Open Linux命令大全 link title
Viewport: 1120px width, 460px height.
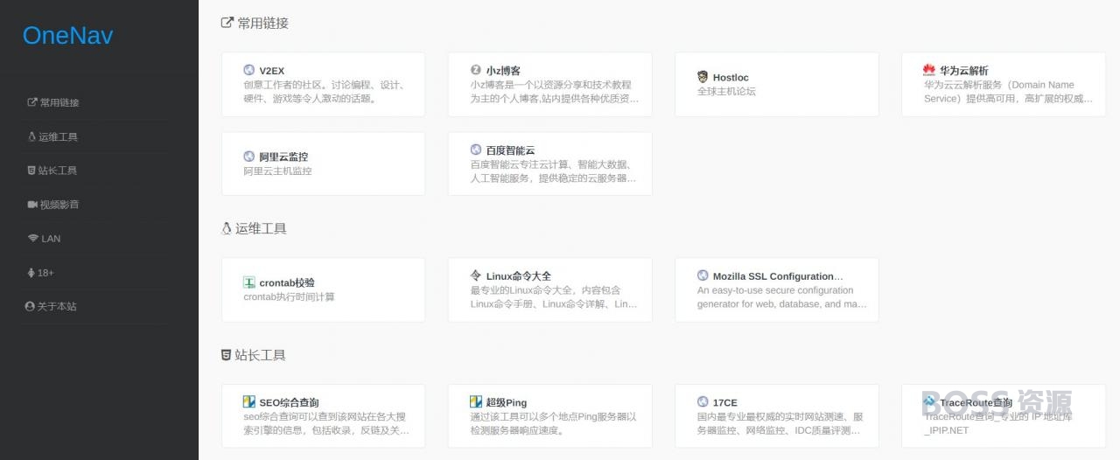point(519,276)
